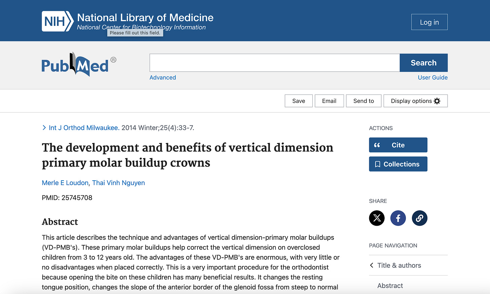Jump to Abstract in page navigation

[x=390, y=286]
